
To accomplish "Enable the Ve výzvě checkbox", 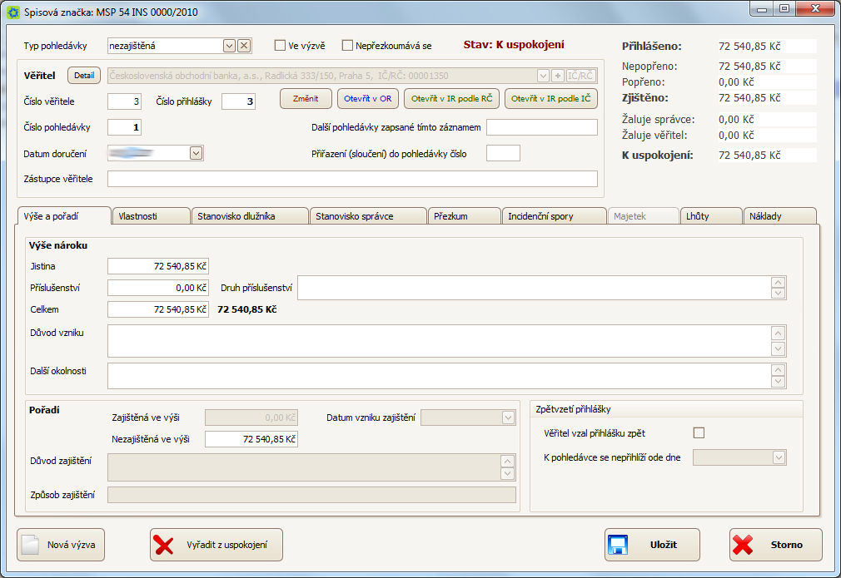I will [281, 46].
